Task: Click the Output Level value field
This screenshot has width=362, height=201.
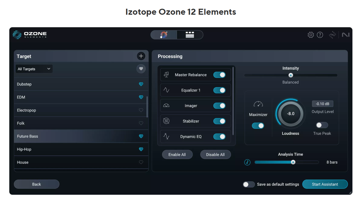Action: click(x=322, y=104)
